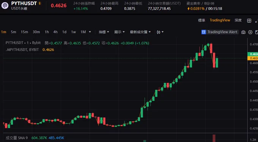Click the 24h high value 0.4709
The height and width of the screenshot is (142, 258).
[x=106, y=9]
